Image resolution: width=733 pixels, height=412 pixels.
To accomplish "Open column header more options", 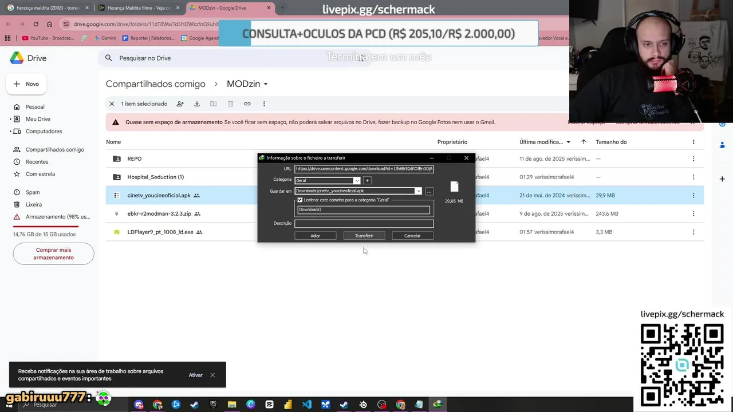I will pyautogui.click(x=693, y=142).
